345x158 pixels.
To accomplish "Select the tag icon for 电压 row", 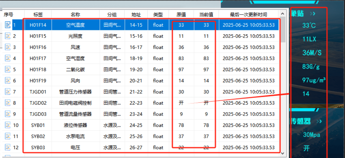I will (8, 147).
